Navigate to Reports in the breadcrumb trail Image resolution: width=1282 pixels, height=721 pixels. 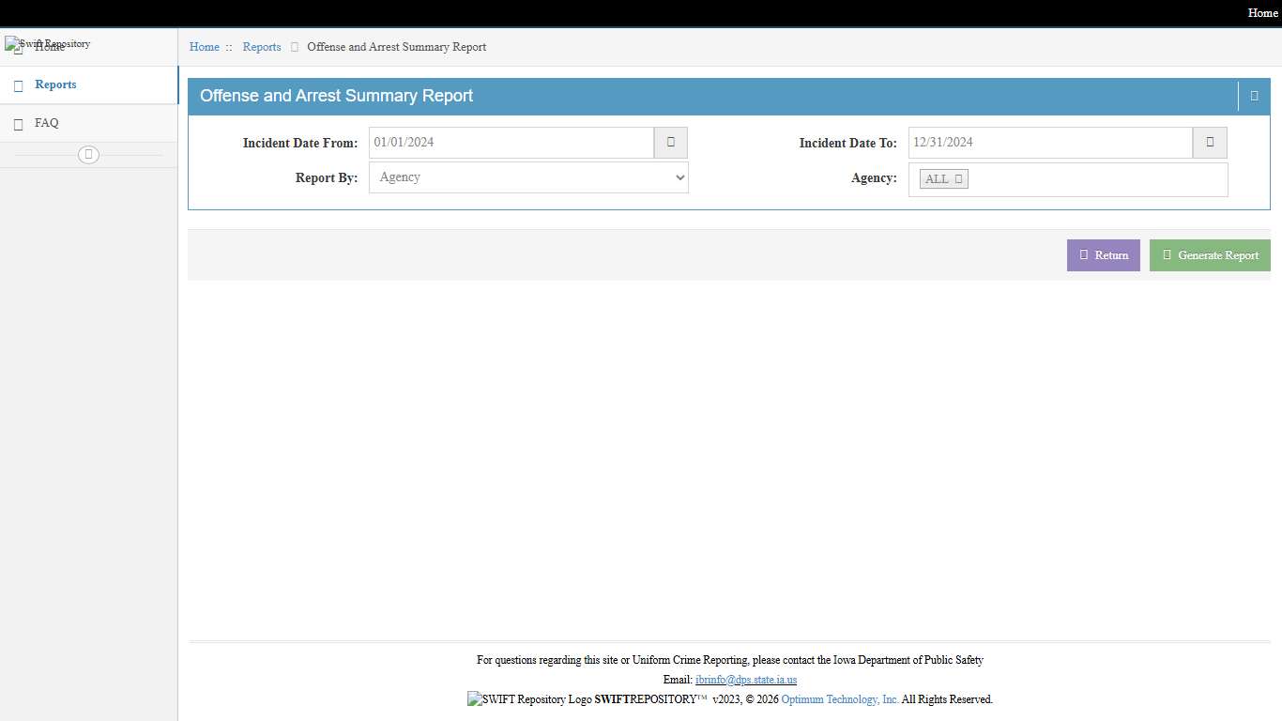pos(261,47)
